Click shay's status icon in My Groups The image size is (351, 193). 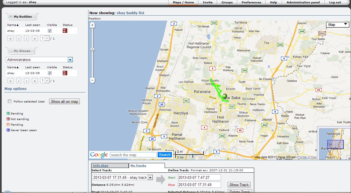tap(65, 73)
